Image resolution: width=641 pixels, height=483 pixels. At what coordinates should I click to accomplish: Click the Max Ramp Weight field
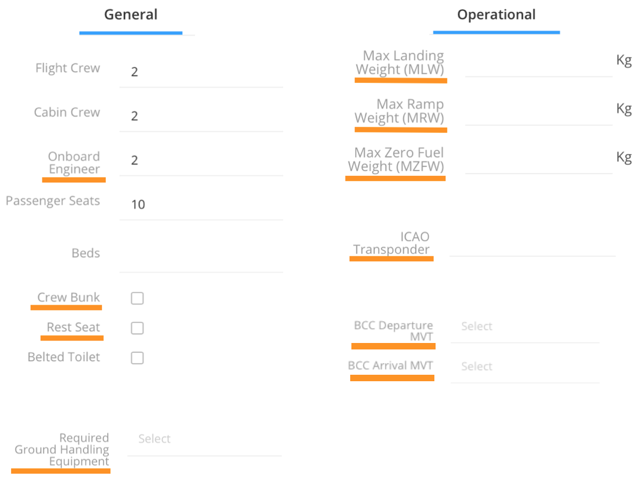pyautogui.click(x=537, y=112)
